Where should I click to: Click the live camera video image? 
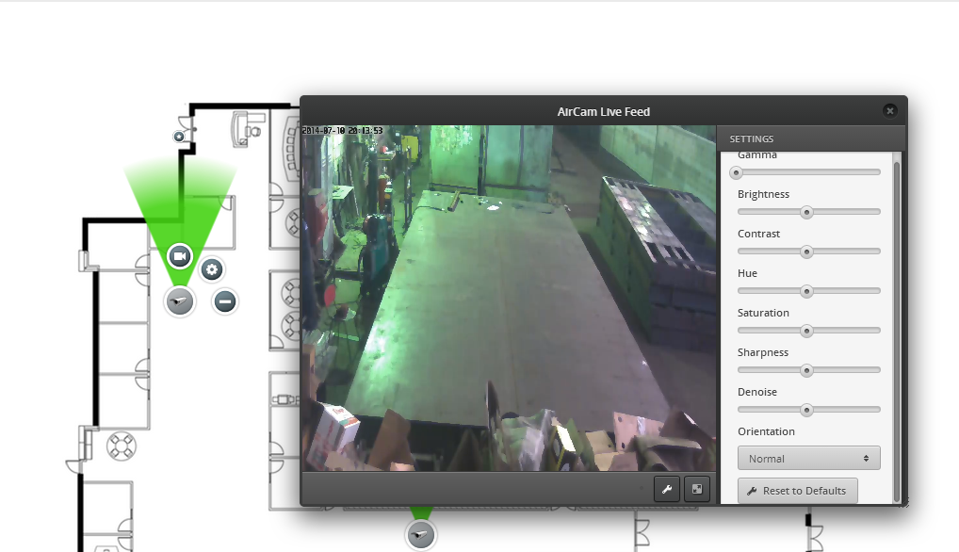click(x=509, y=298)
